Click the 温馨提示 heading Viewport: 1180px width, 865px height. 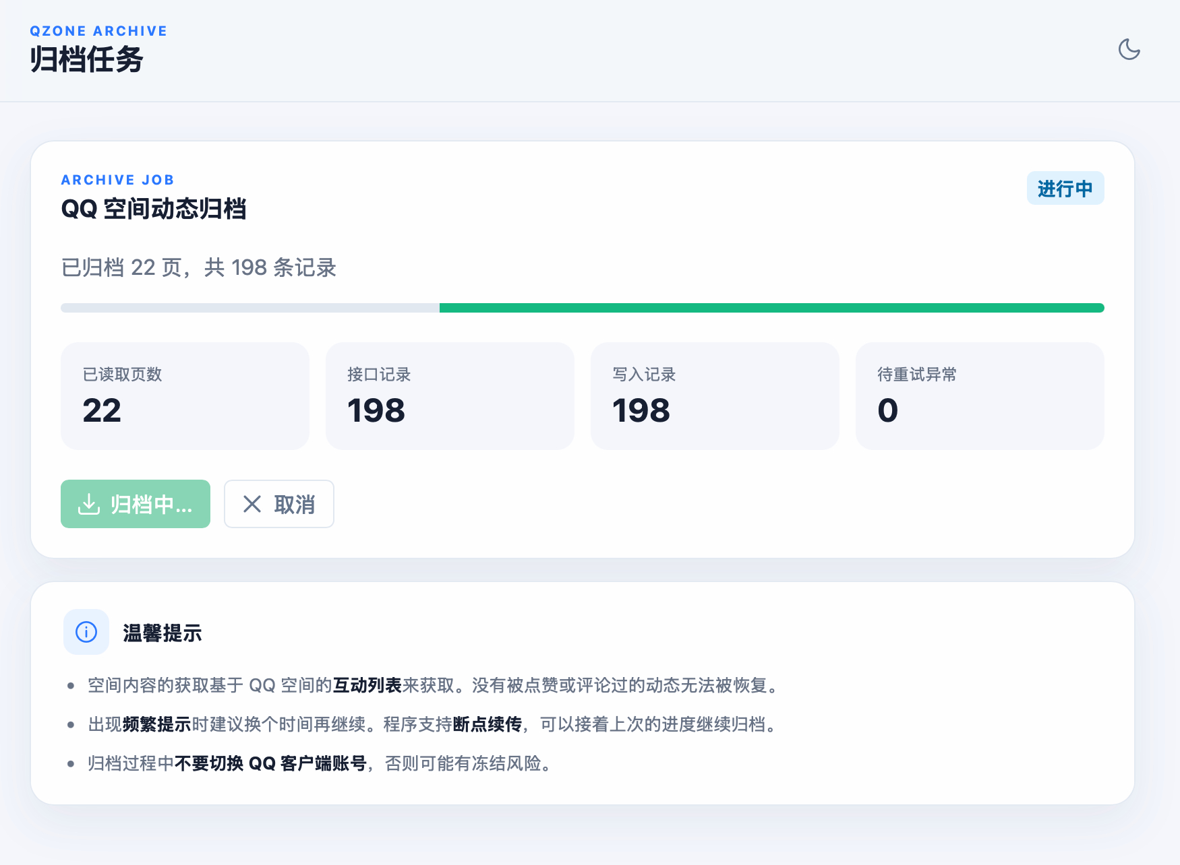click(163, 633)
